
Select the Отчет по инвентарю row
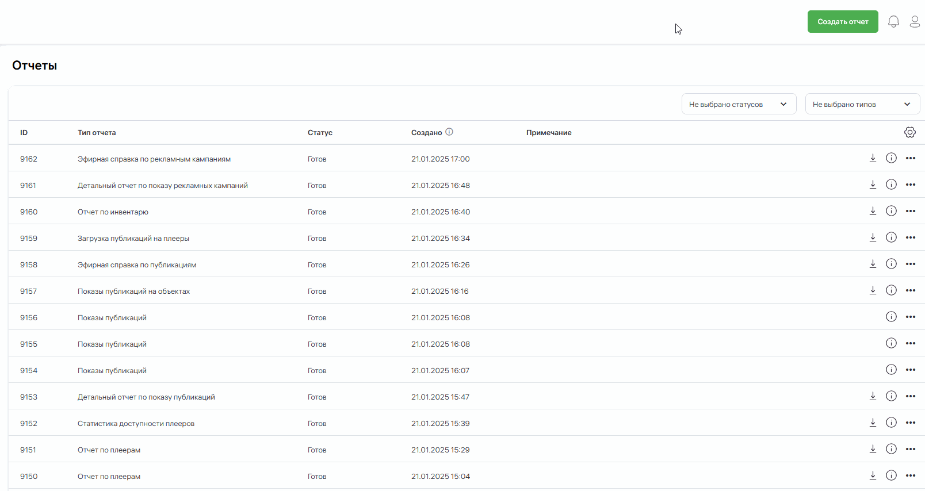click(113, 212)
